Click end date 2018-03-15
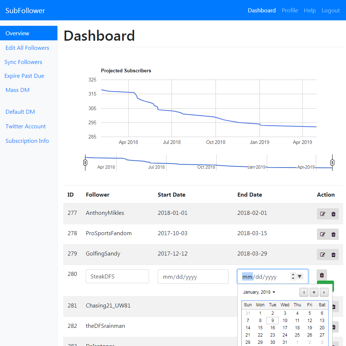The image size is (346, 346). (252, 233)
